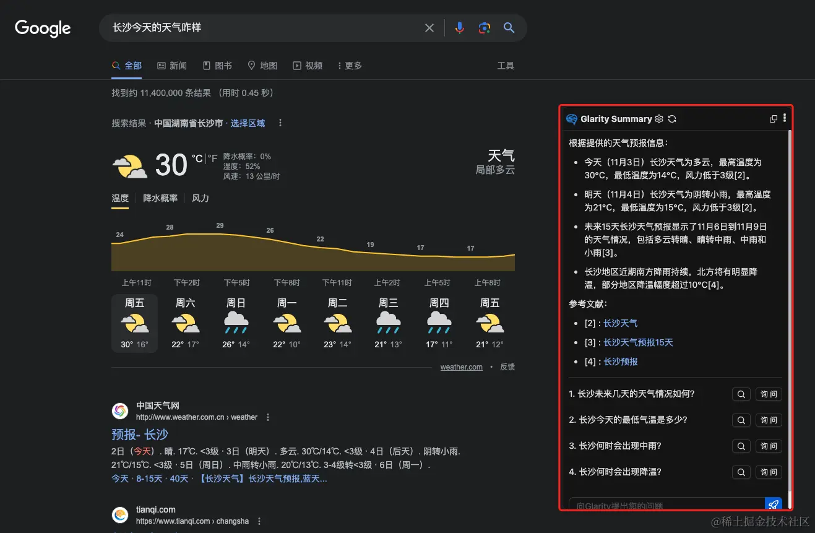Screen dimensions: 815x533
Task: Focus the Glarity question input box
Action: pos(666,504)
